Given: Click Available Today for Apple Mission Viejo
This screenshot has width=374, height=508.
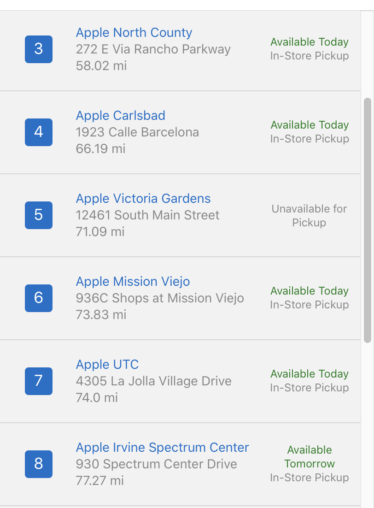Looking at the screenshot, I should 310,291.
